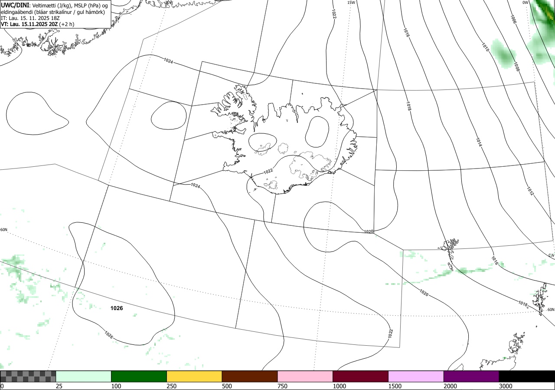Click the 1026 label on the contour line

(x=109, y=335)
